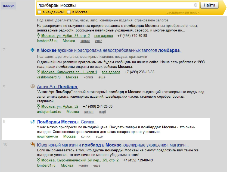Click map pin beside ул. Арбат, 32 address
This screenshot has width=227, height=172.
(x=38, y=106)
